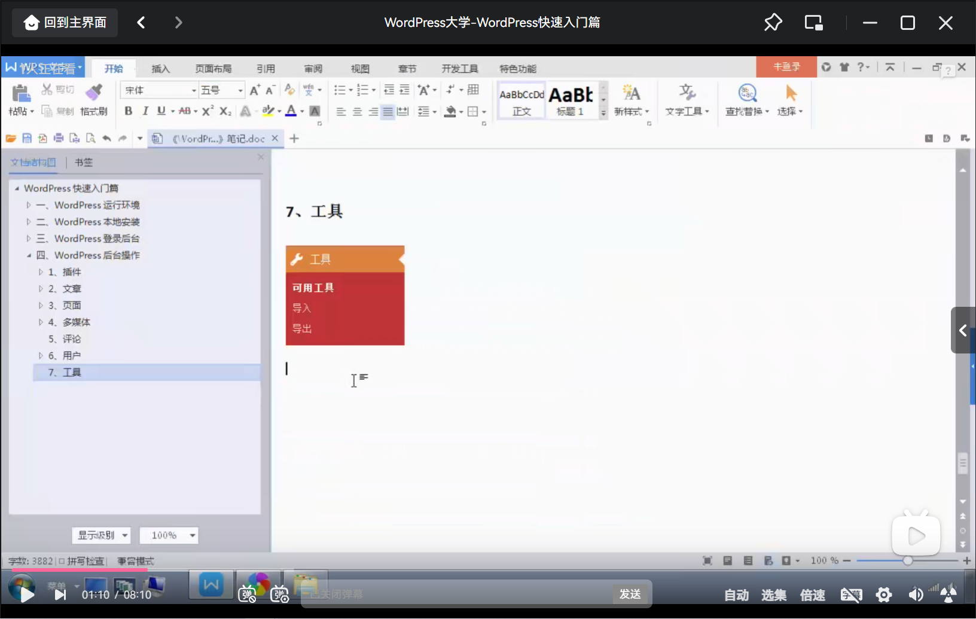Collapse the 四、WordPress 后台操作 tree node
The width and height of the screenshot is (976, 619).
coord(28,255)
